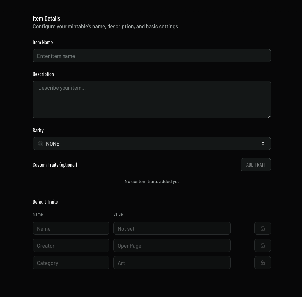Click the Not set value input
The width and height of the screenshot is (302, 297).
pyautogui.click(x=172, y=228)
